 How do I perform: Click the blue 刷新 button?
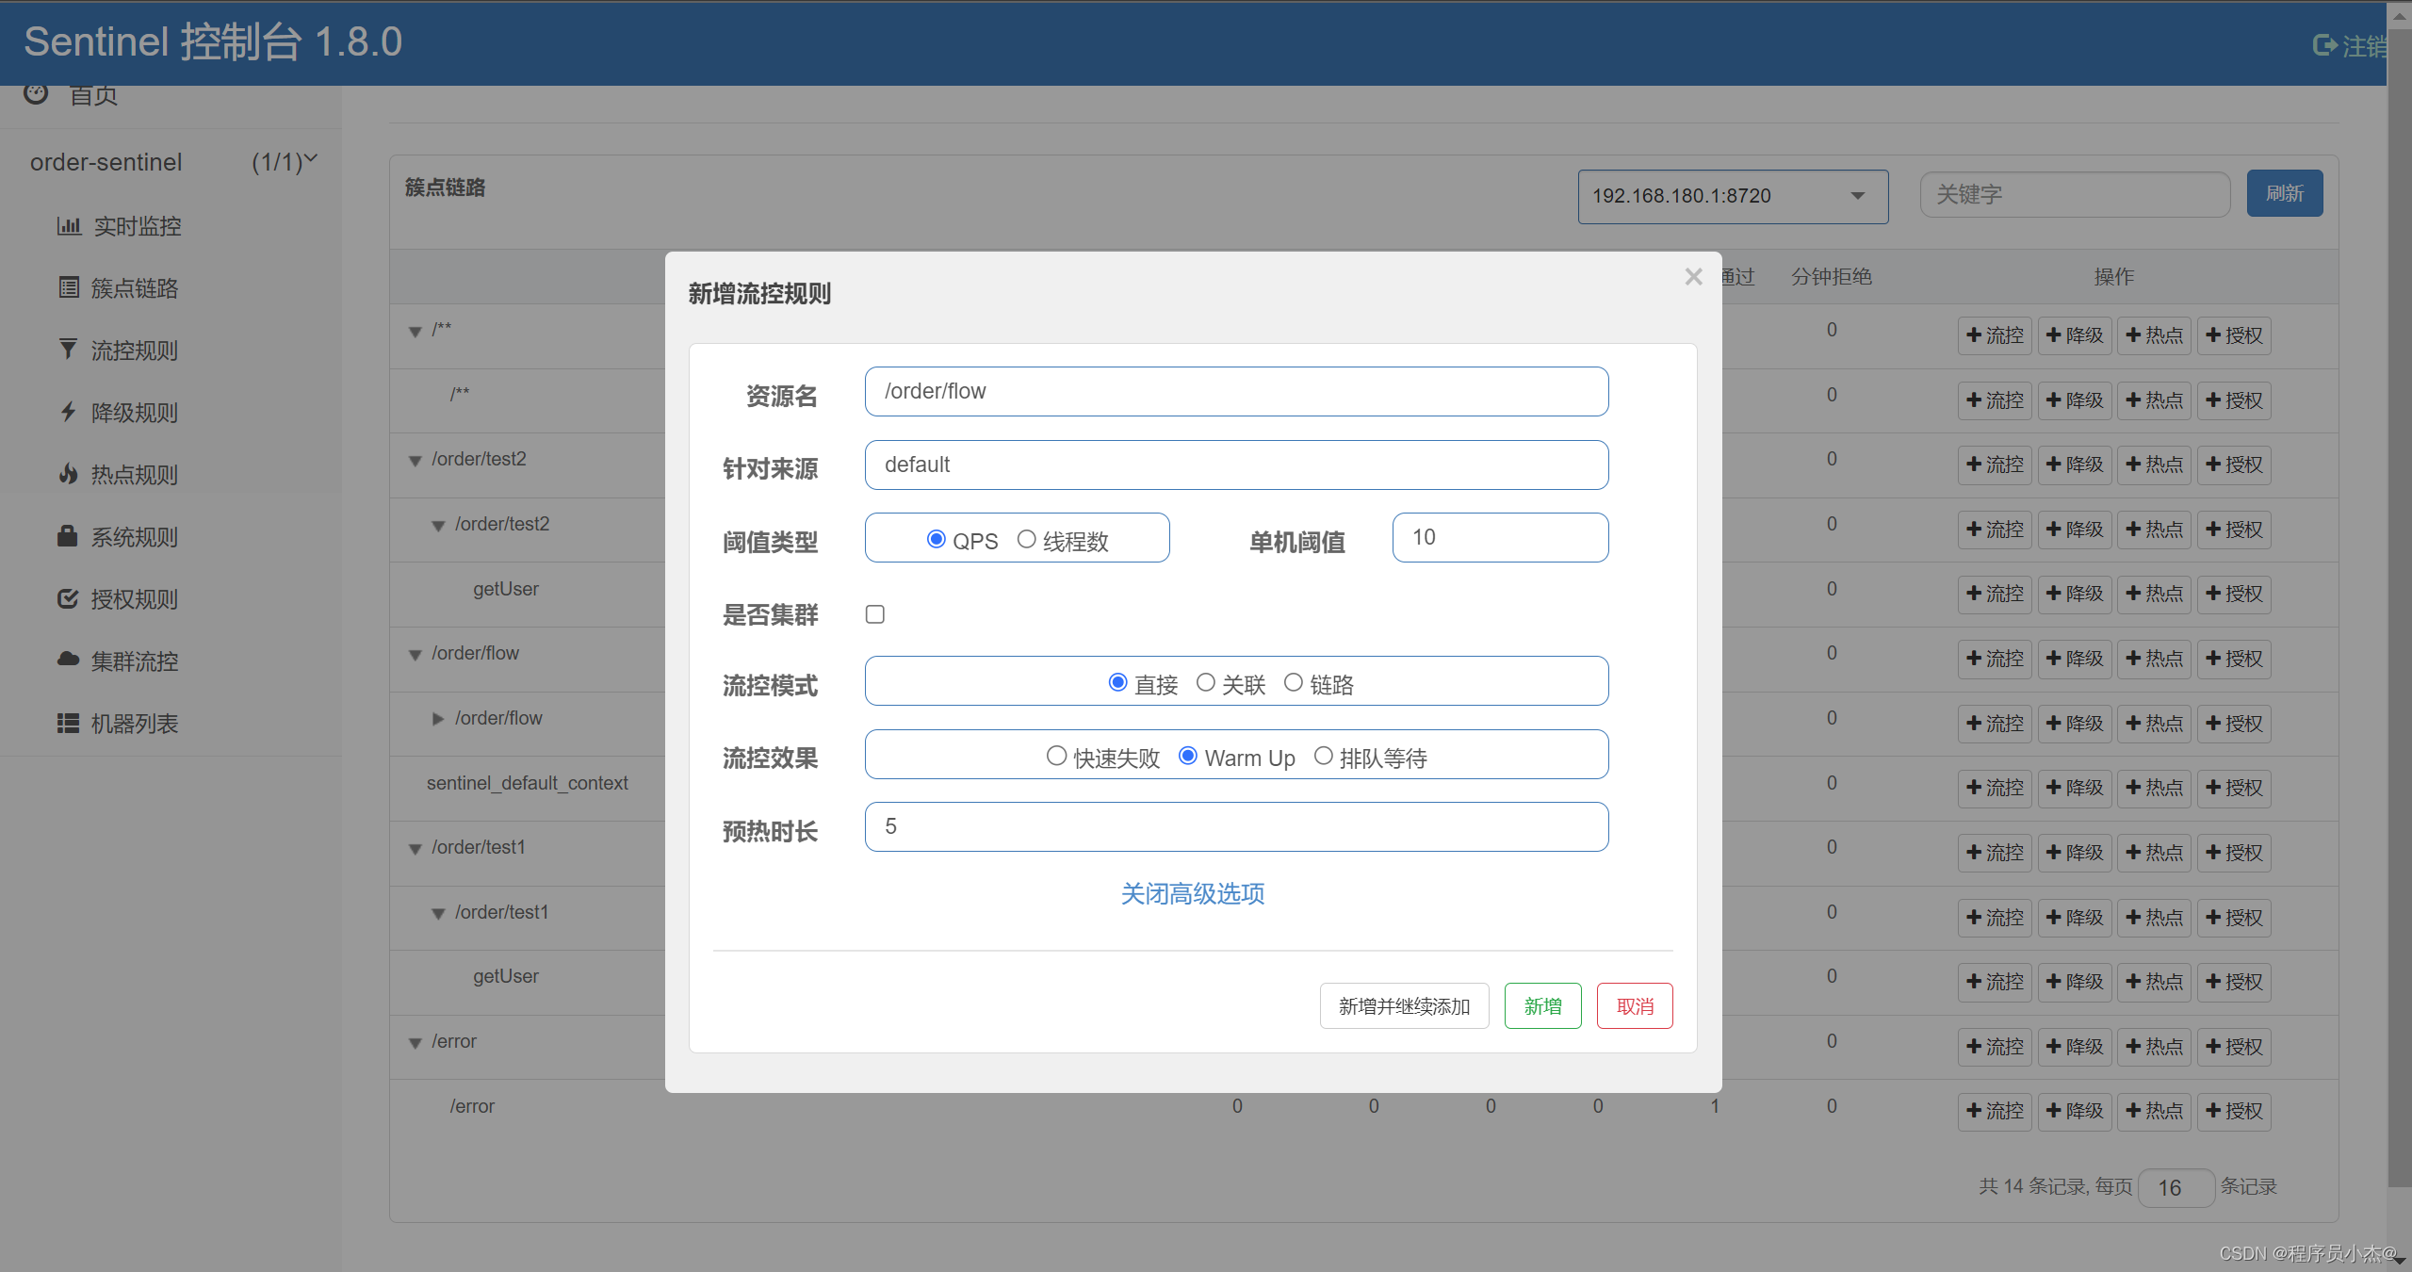(x=2285, y=193)
